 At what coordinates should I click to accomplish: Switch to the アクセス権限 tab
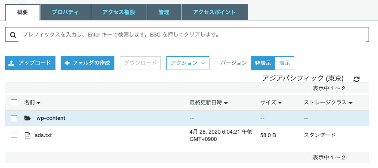pyautogui.click(x=119, y=12)
